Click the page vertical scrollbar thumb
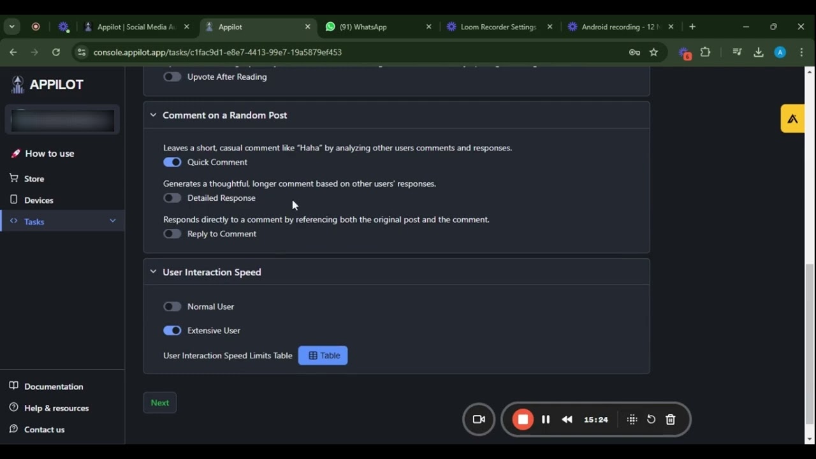This screenshot has width=816, height=459. point(810,344)
